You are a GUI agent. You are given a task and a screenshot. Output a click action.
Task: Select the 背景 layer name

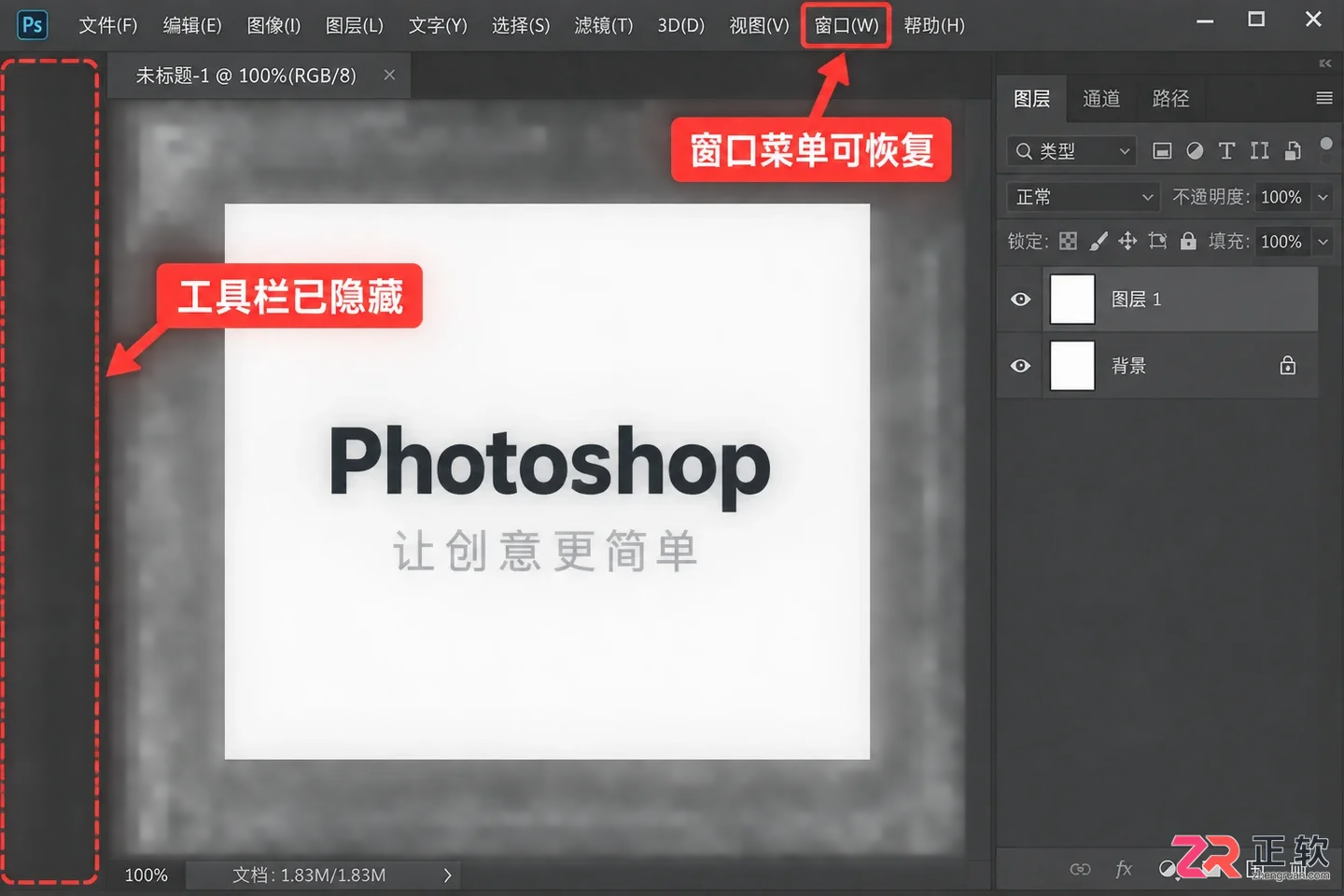click(1128, 366)
